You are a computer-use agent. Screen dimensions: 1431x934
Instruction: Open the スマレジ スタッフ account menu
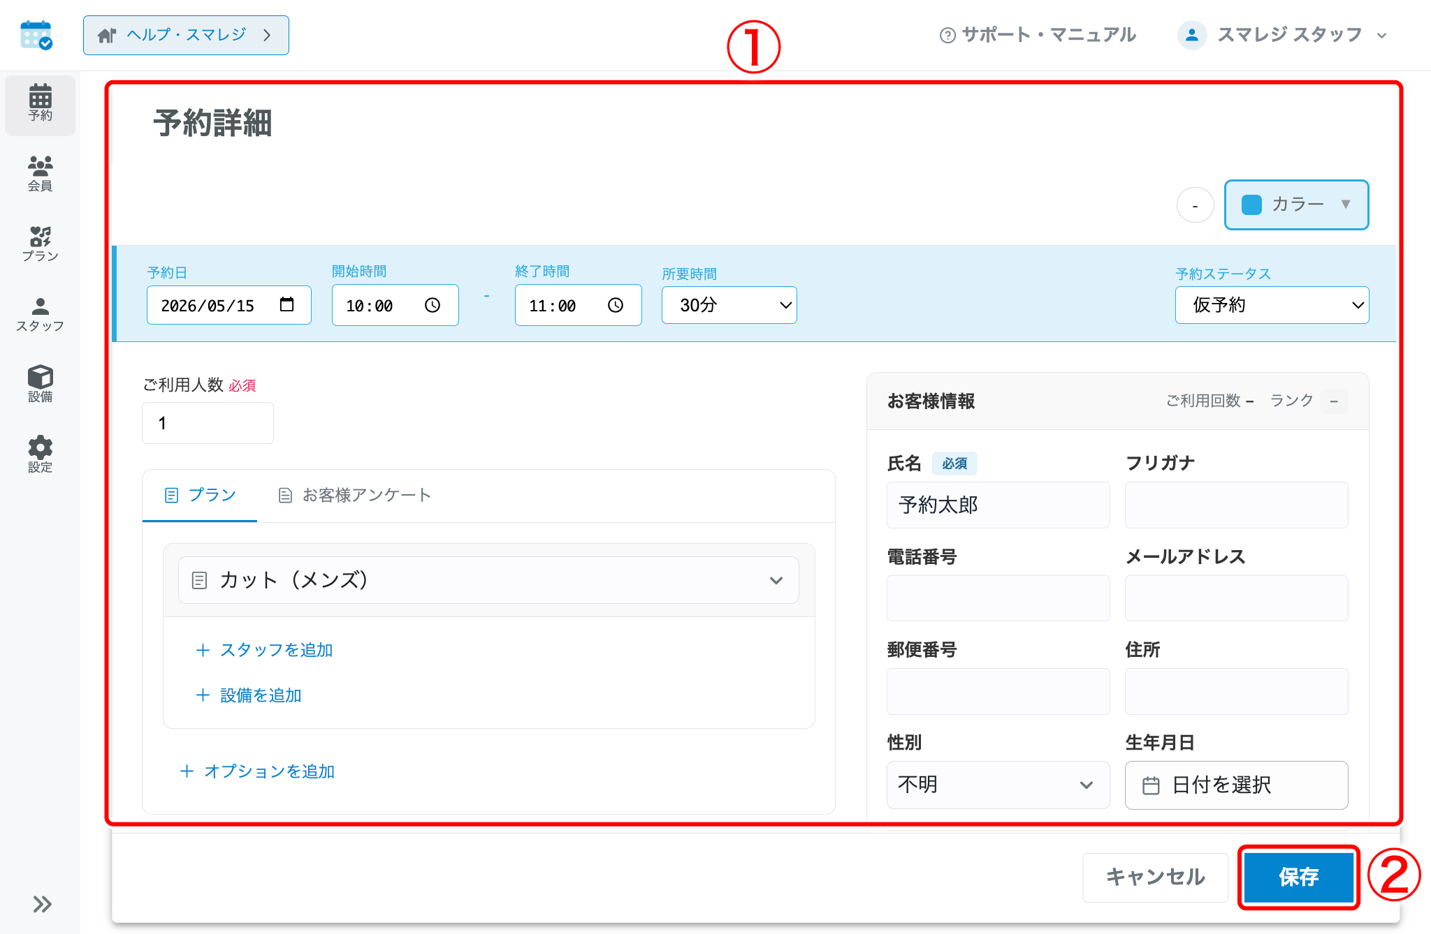tap(1282, 35)
